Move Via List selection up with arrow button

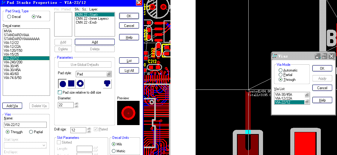(307, 95)
